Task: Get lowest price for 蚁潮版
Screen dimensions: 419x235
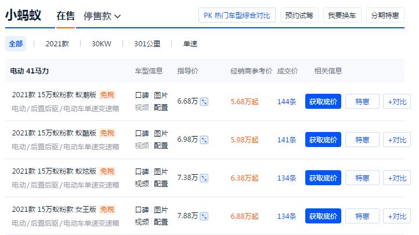Action: pyautogui.click(x=323, y=101)
